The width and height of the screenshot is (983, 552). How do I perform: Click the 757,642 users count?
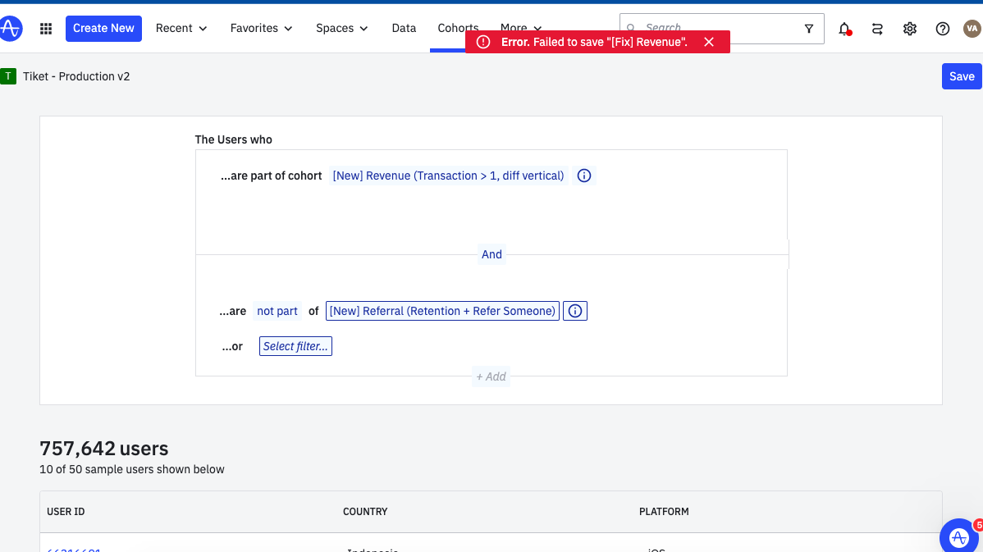pyautogui.click(x=104, y=449)
